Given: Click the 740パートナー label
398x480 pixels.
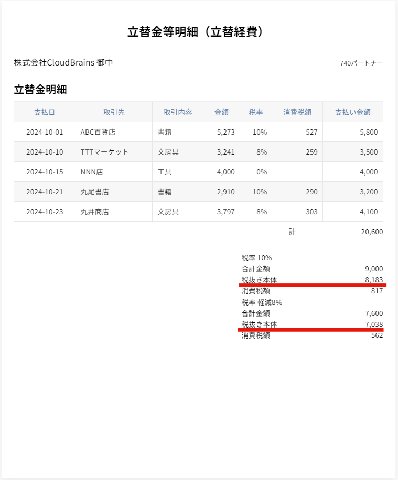Looking at the screenshot, I should [x=361, y=63].
